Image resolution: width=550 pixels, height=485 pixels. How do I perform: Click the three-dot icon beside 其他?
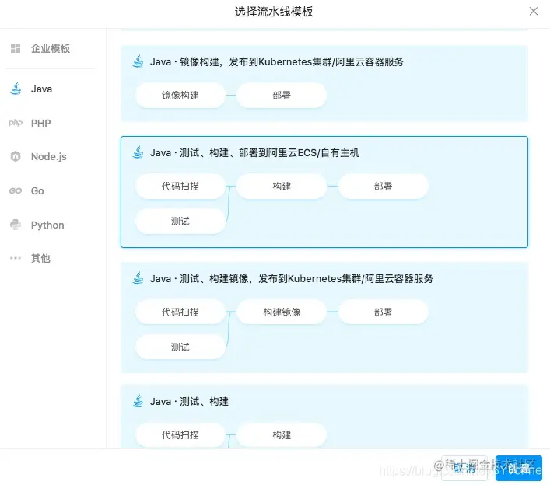coord(16,258)
